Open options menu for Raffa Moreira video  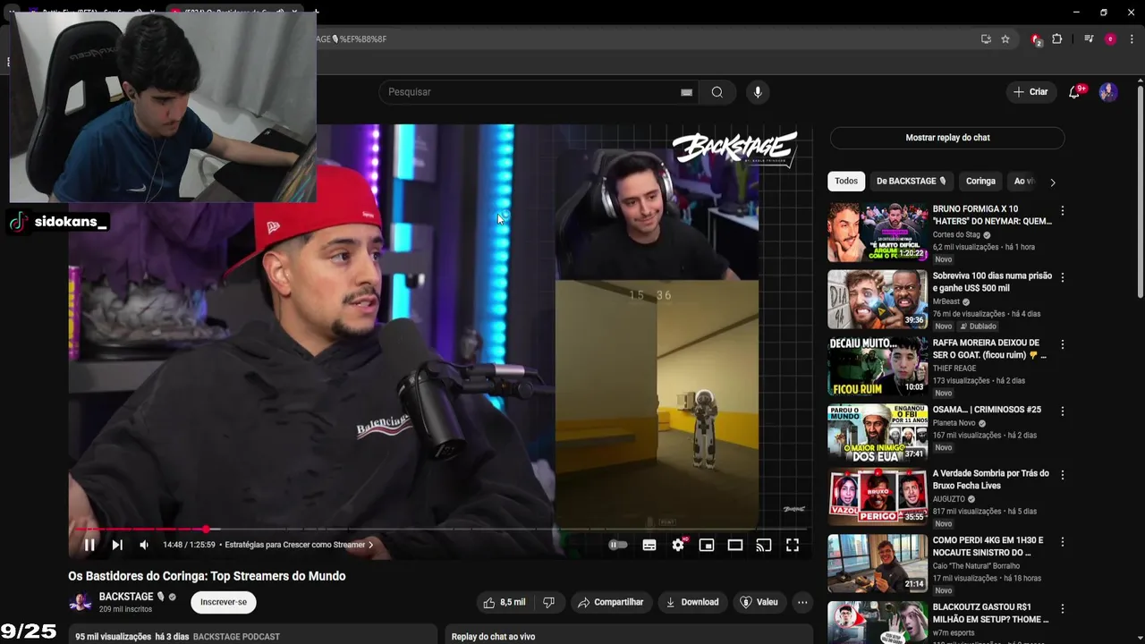1063,344
